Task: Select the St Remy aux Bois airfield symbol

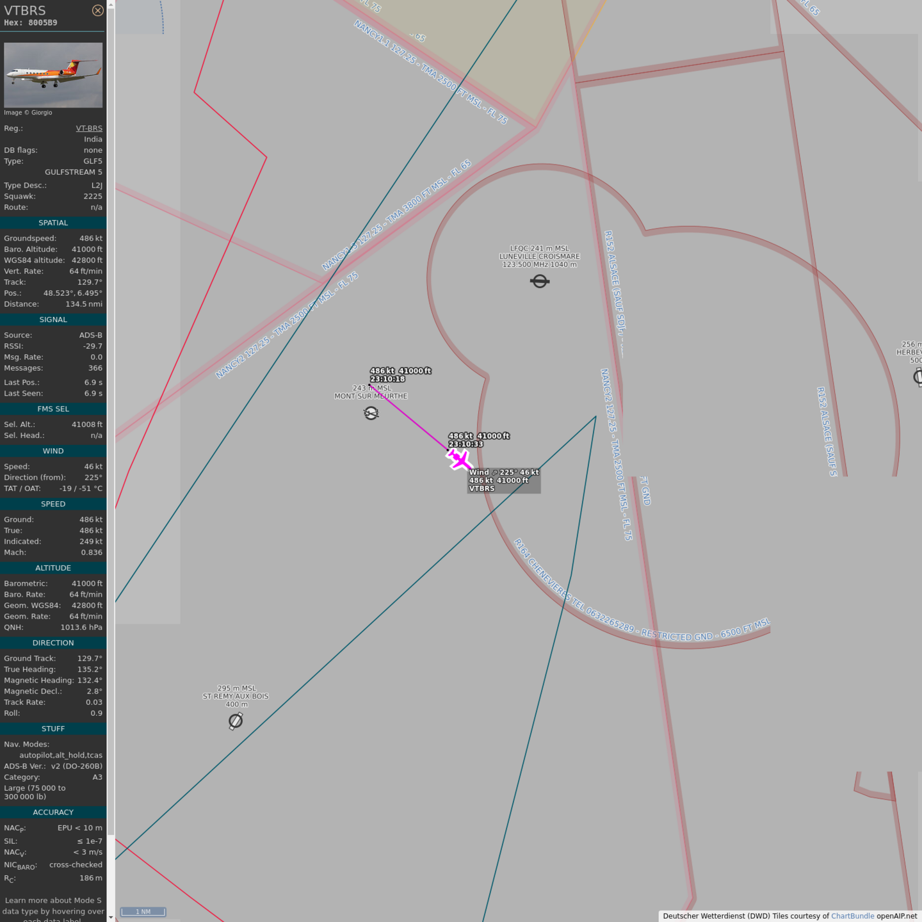Action: (x=236, y=721)
